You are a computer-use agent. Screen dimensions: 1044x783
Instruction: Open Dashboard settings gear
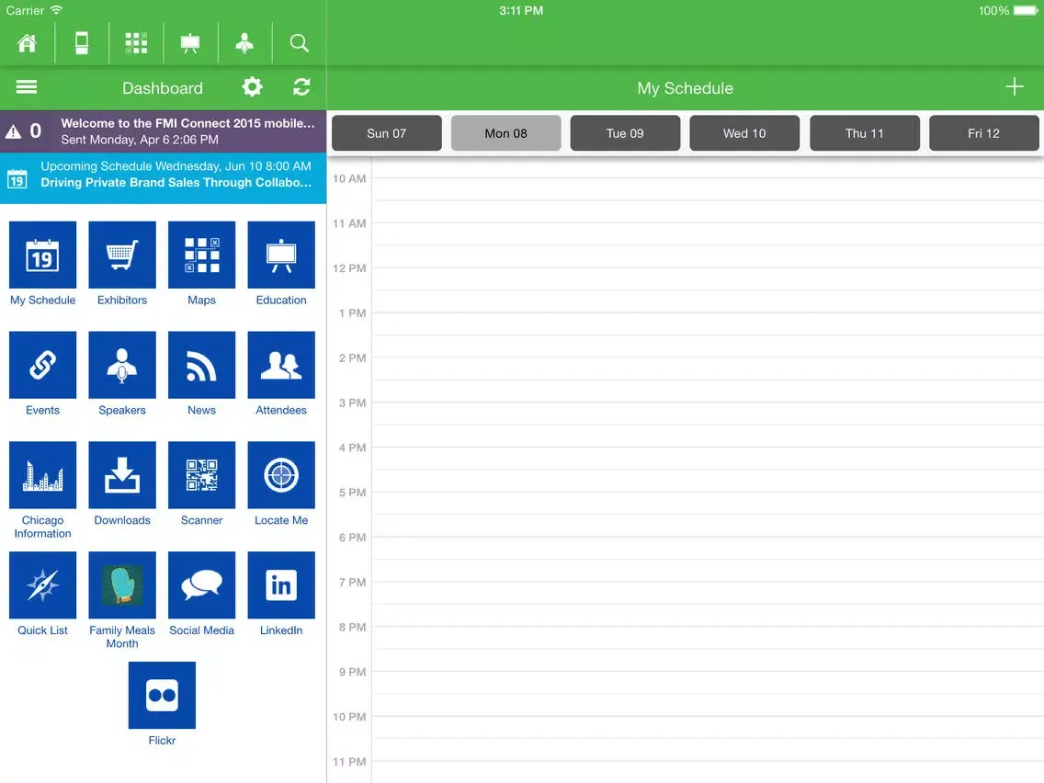pos(253,87)
